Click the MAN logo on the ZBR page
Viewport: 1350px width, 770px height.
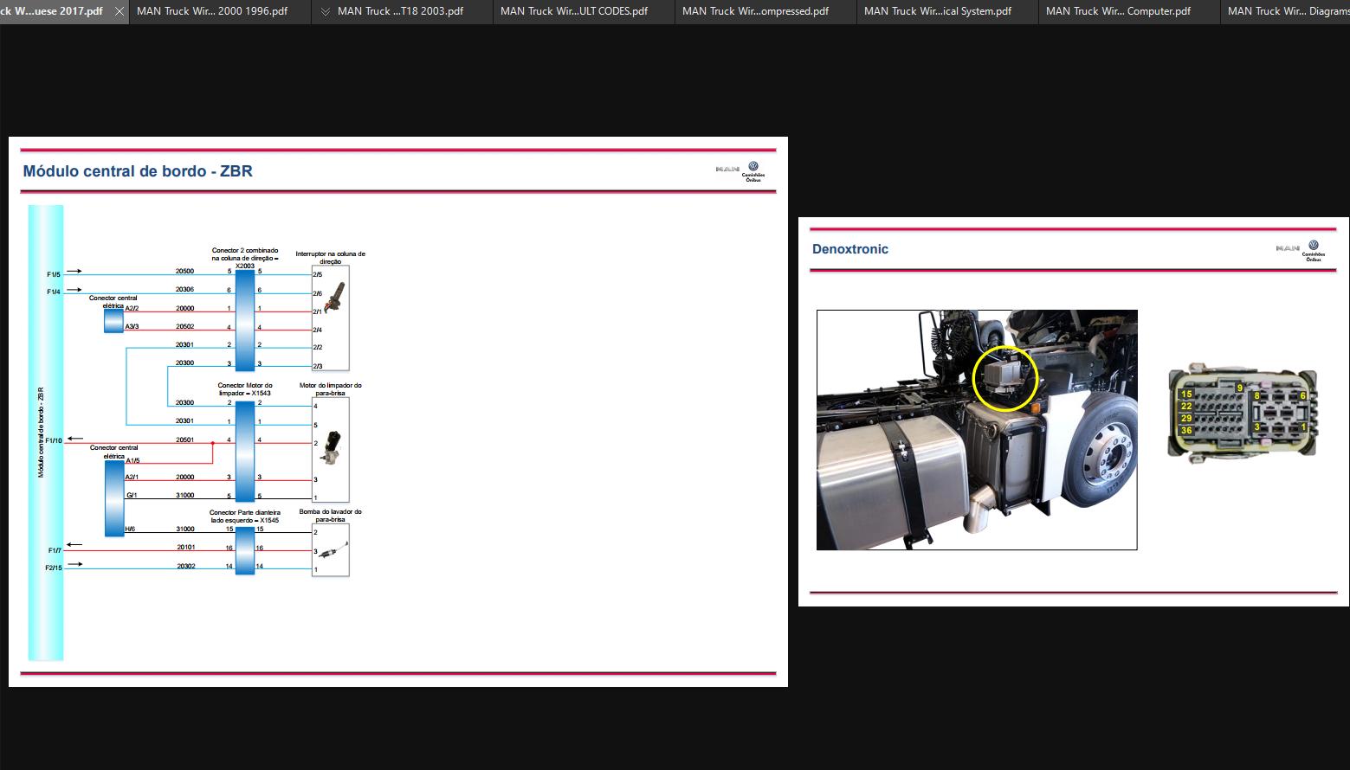tap(741, 170)
